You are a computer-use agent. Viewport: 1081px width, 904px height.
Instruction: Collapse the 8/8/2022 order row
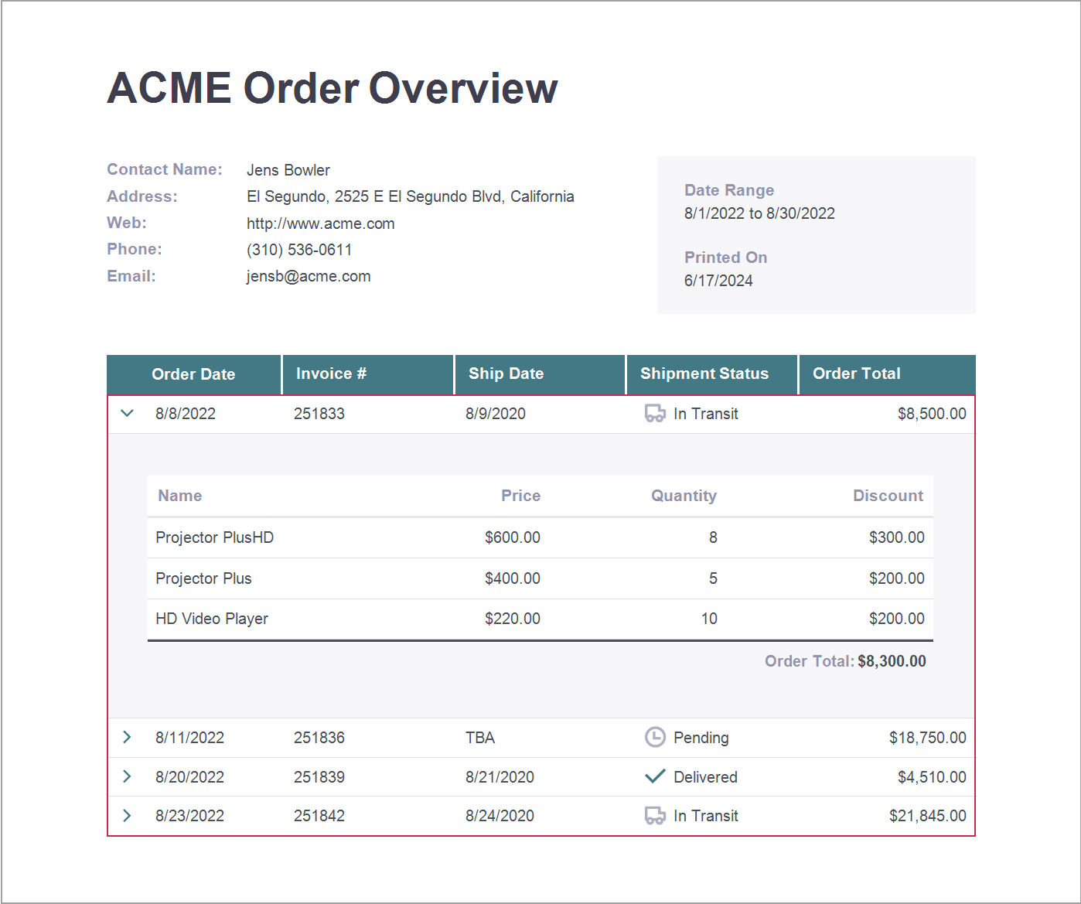128,414
